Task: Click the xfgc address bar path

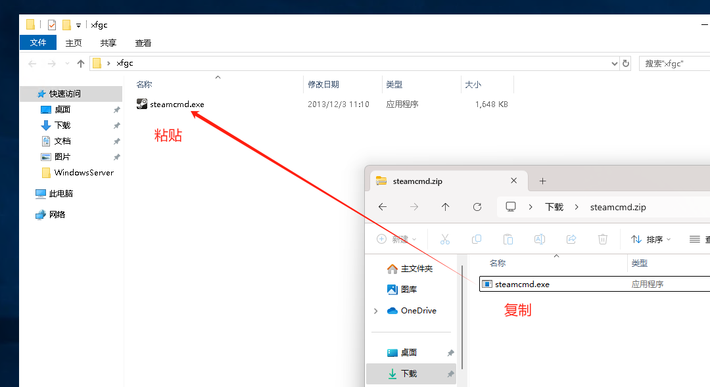Action: point(124,63)
